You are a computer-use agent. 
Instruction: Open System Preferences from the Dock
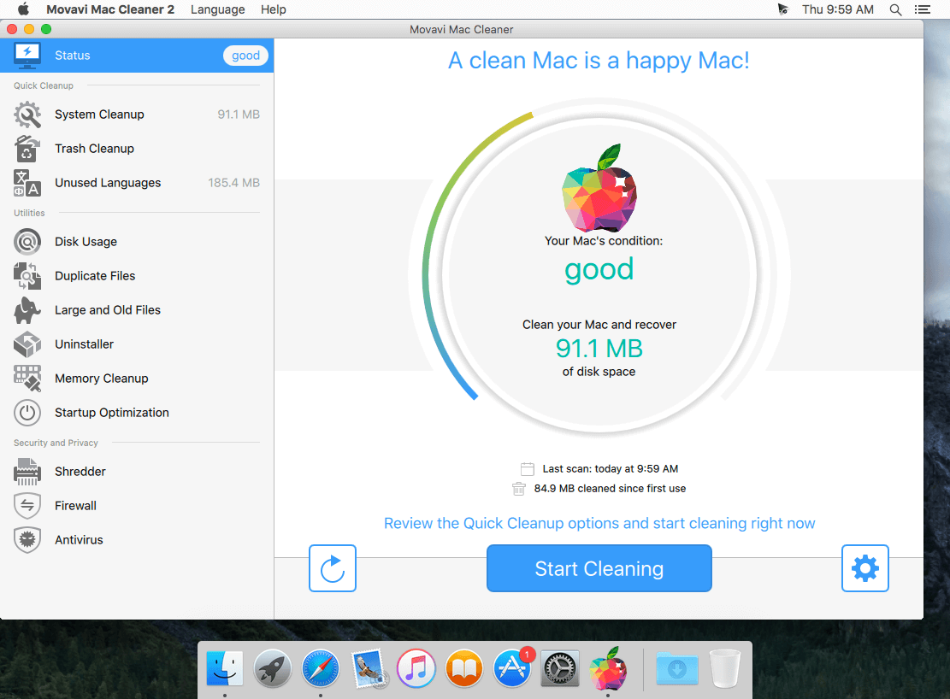[x=560, y=669]
